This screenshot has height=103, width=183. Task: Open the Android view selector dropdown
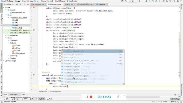click(9, 5)
